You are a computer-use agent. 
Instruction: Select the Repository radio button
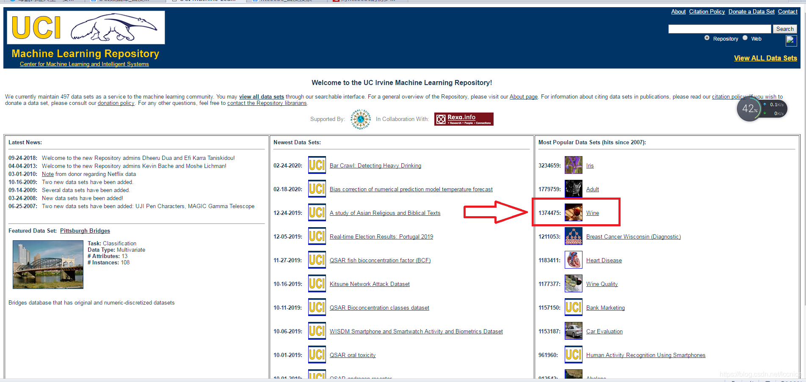[x=707, y=38]
